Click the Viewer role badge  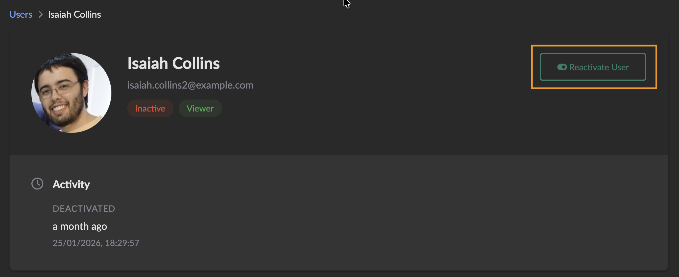tap(200, 108)
